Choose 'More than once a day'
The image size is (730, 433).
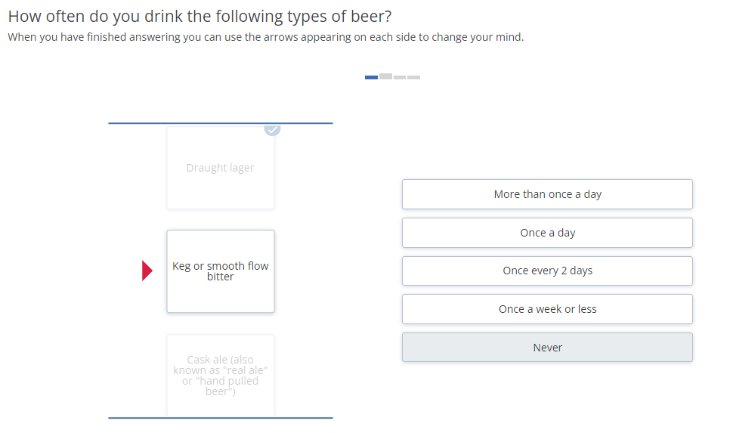(547, 194)
